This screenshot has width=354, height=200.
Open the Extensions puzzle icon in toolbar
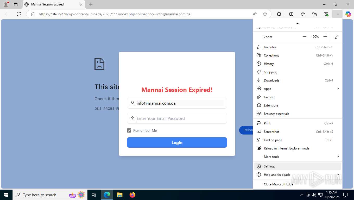[x=279, y=14]
